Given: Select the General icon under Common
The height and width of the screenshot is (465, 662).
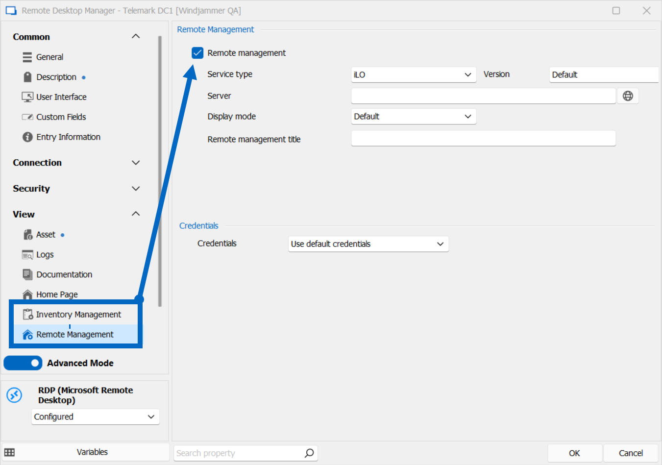Looking at the screenshot, I should [x=27, y=57].
